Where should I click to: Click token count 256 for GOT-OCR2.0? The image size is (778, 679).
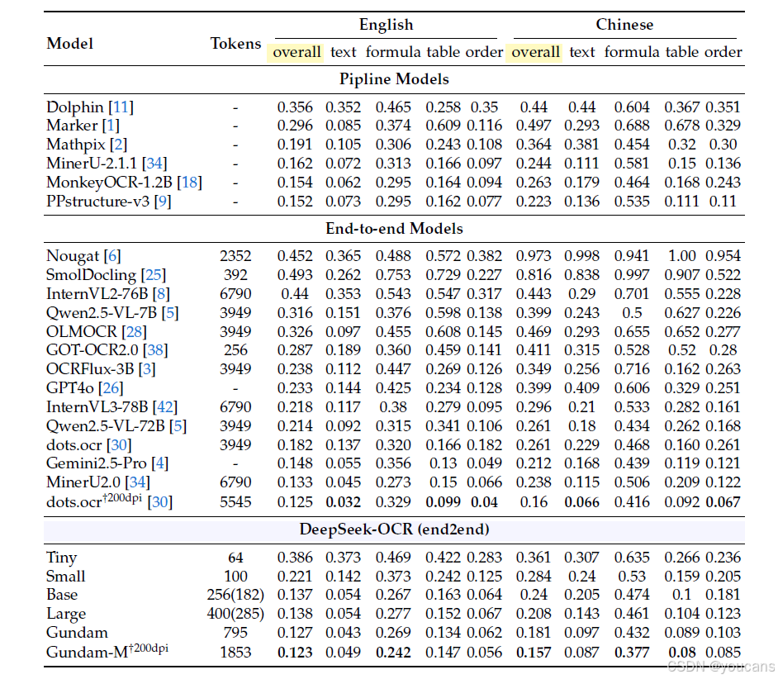click(235, 350)
